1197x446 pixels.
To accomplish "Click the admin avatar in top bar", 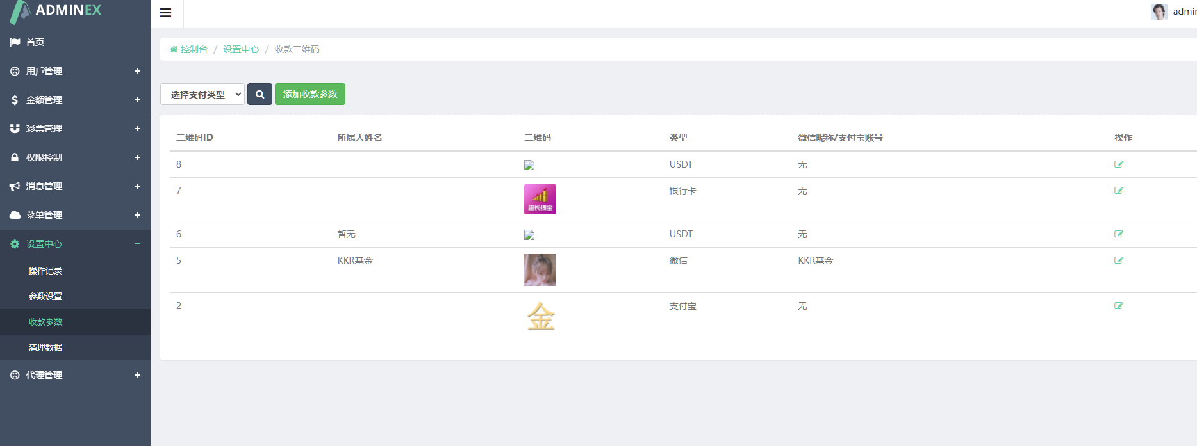I will point(1159,12).
